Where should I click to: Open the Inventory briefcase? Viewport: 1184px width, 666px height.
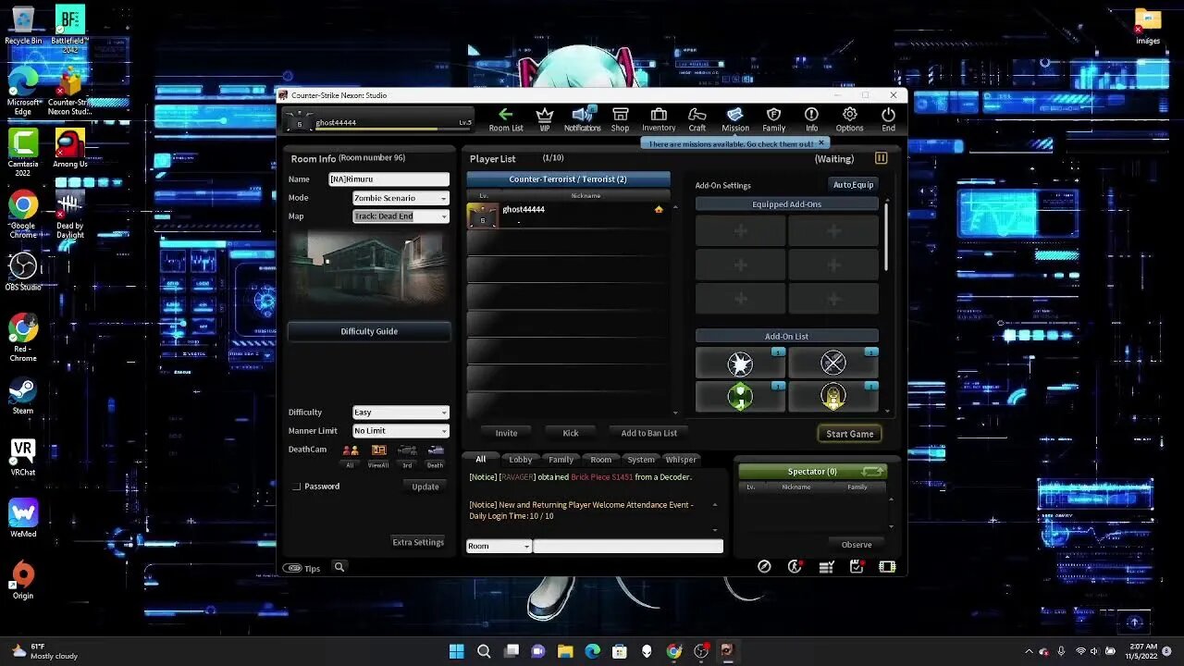pos(659,119)
